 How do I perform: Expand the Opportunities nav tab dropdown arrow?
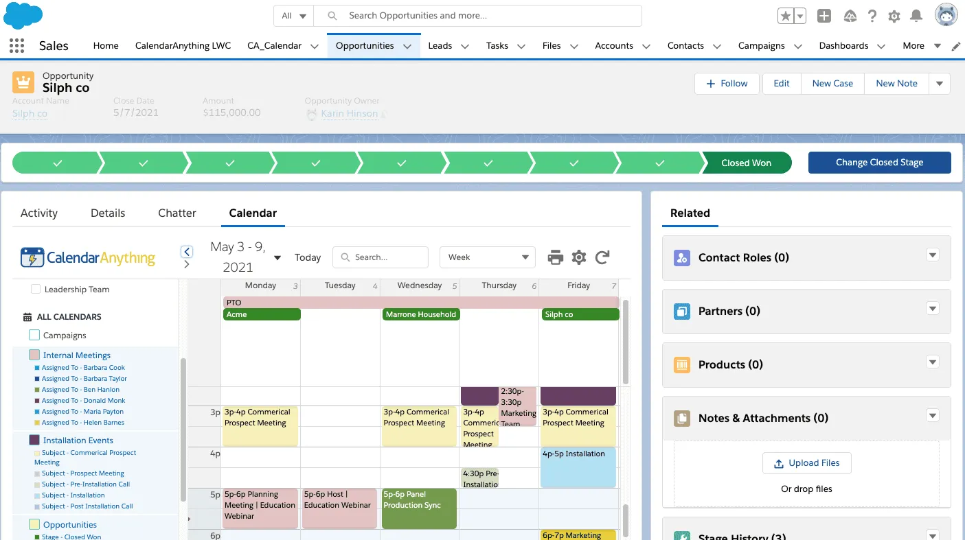pos(407,47)
